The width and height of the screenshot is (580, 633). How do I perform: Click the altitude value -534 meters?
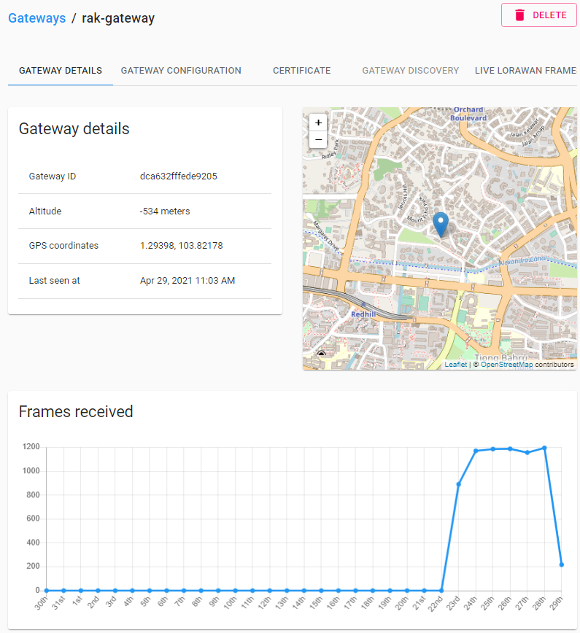(x=165, y=211)
